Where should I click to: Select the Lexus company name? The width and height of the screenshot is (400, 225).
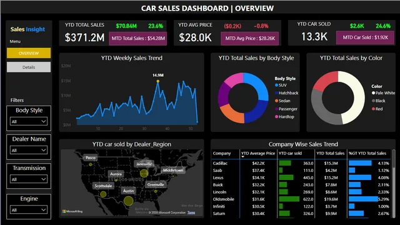point(218,177)
